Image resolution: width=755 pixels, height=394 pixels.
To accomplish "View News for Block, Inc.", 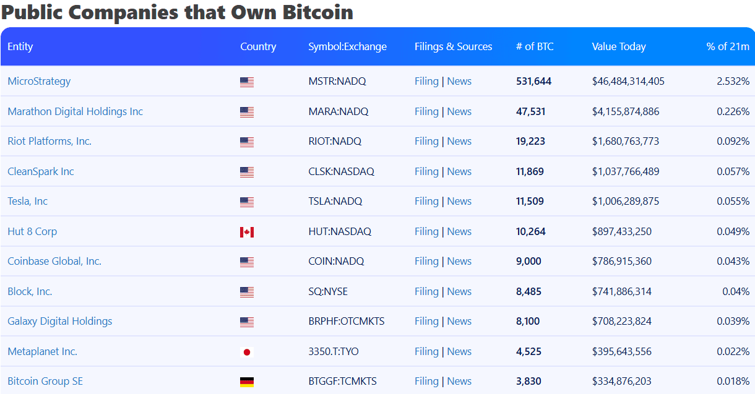I will point(459,291).
